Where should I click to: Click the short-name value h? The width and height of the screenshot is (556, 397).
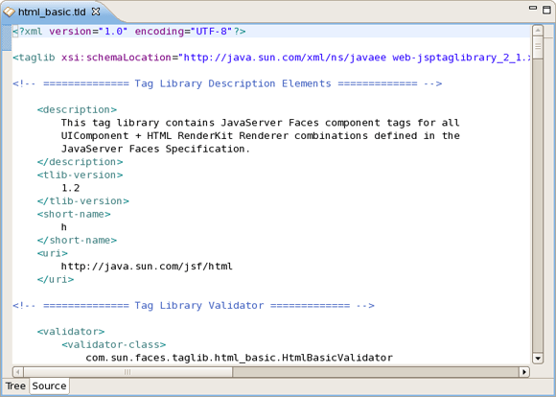pyautogui.click(x=64, y=227)
